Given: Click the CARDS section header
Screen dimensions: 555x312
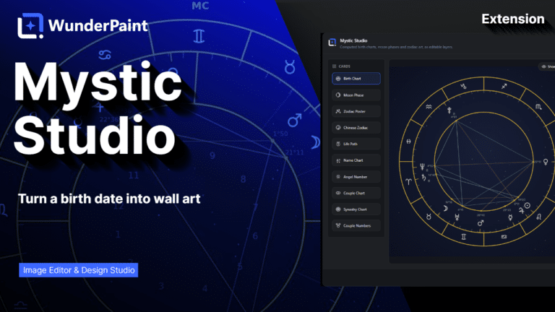Looking at the screenshot, I should pyautogui.click(x=341, y=66).
